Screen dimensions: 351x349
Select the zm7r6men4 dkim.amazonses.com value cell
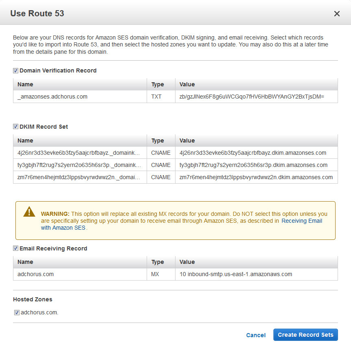pos(256,177)
